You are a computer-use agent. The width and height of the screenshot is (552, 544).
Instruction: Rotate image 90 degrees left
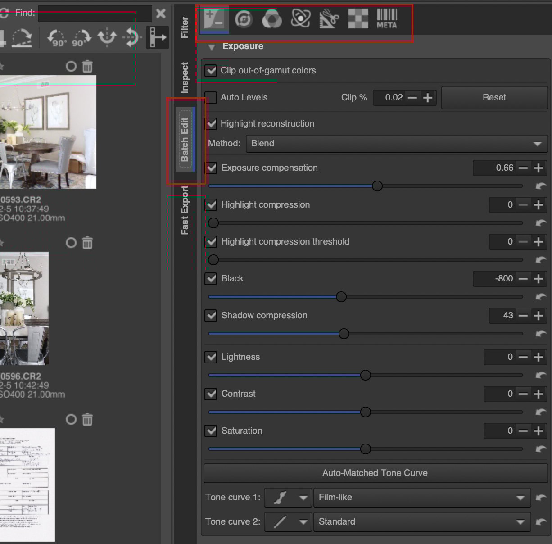coord(55,37)
